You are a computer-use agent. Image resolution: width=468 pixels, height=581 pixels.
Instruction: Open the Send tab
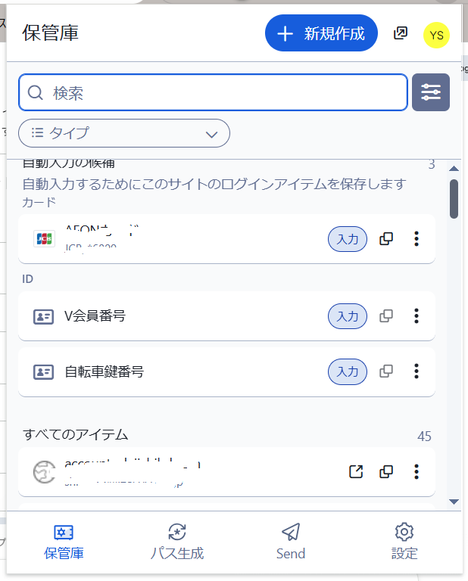point(291,541)
